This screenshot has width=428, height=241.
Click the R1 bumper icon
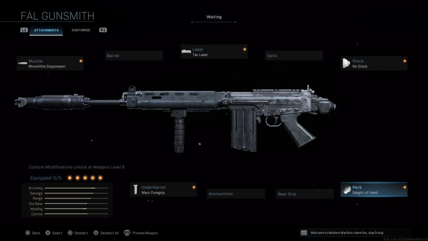coord(103,30)
